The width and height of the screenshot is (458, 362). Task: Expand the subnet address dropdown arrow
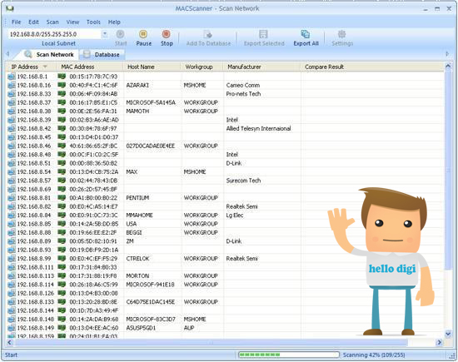tap(105, 34)
